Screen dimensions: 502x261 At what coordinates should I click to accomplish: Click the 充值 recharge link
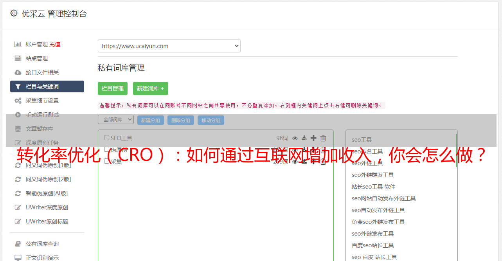click(55, 44)
